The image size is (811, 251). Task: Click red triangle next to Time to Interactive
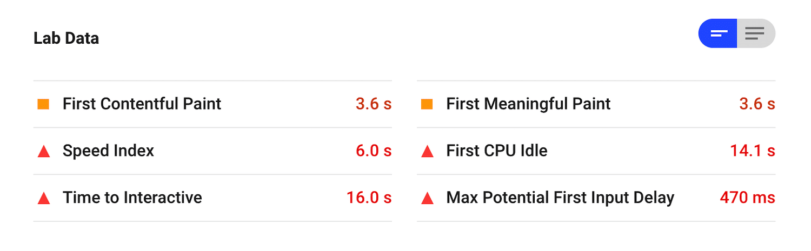click(44, 198)
